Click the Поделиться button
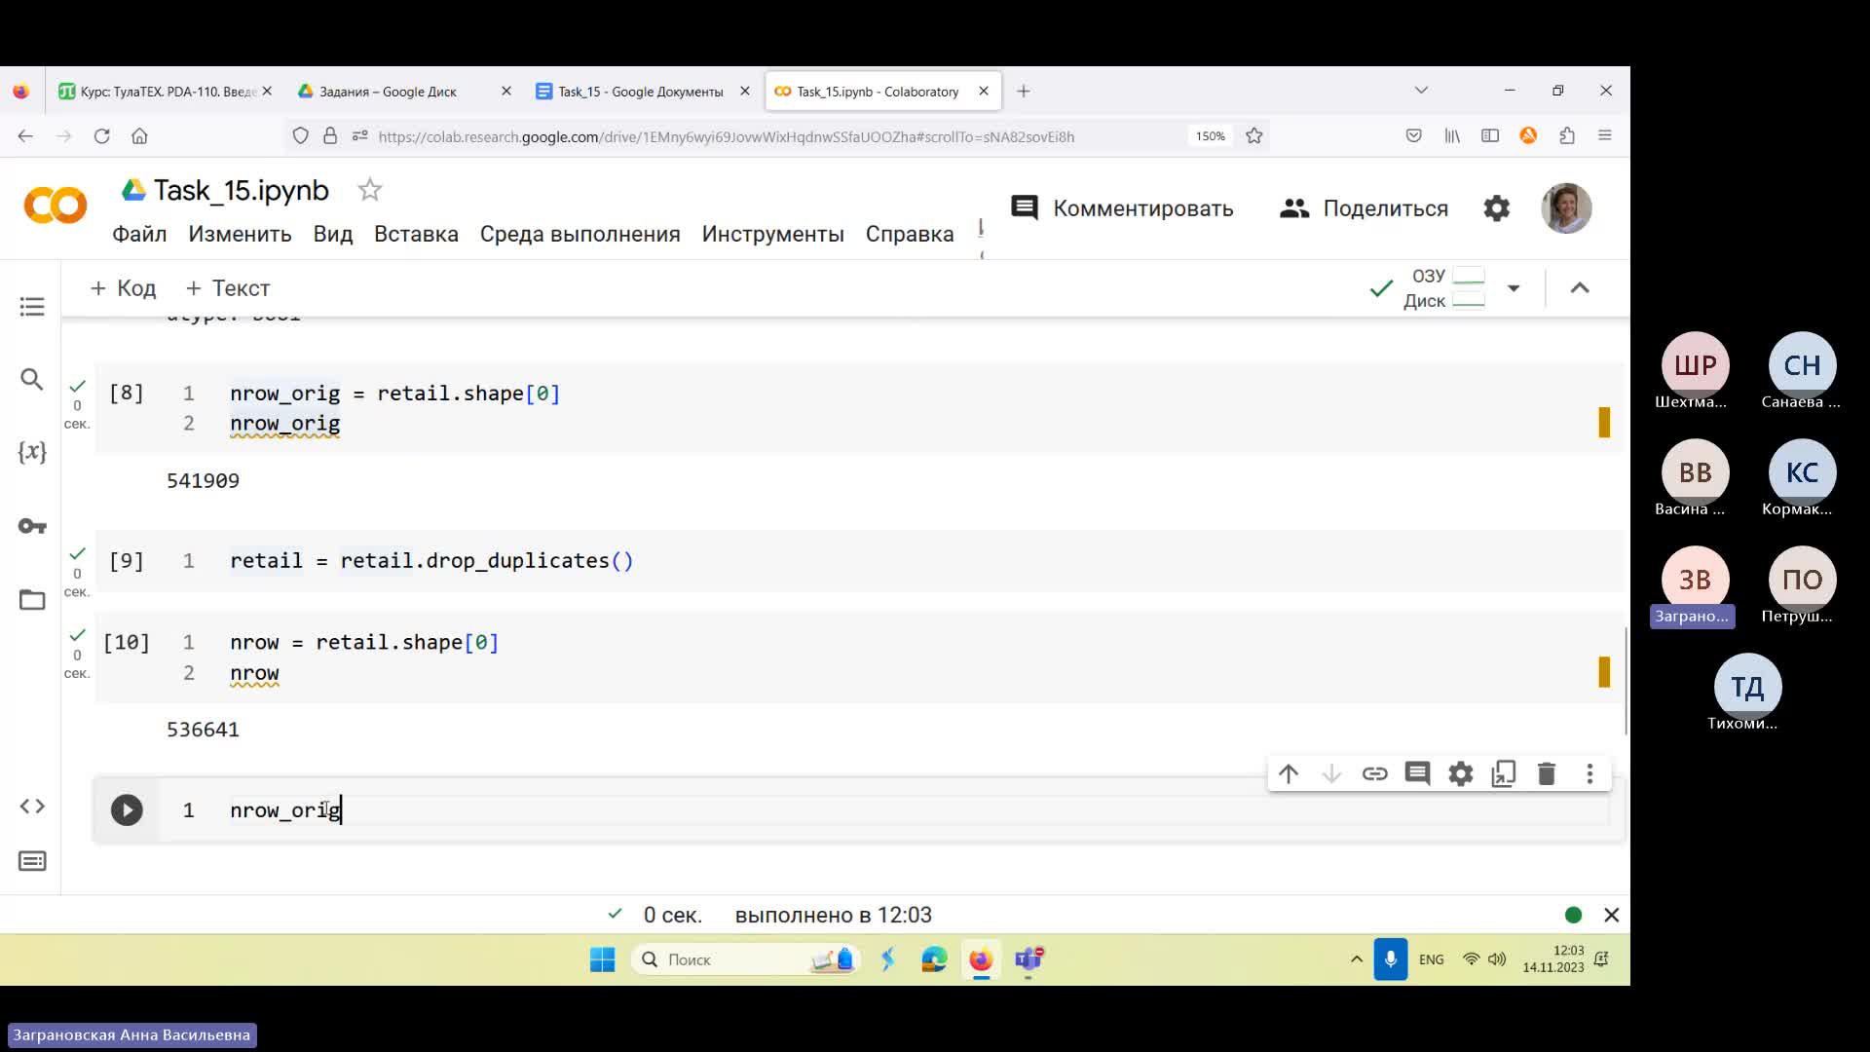 (x=1364, y=208)
